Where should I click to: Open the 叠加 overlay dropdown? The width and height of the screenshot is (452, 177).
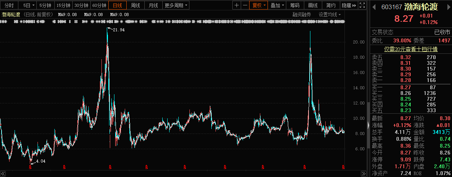point(277,5)
